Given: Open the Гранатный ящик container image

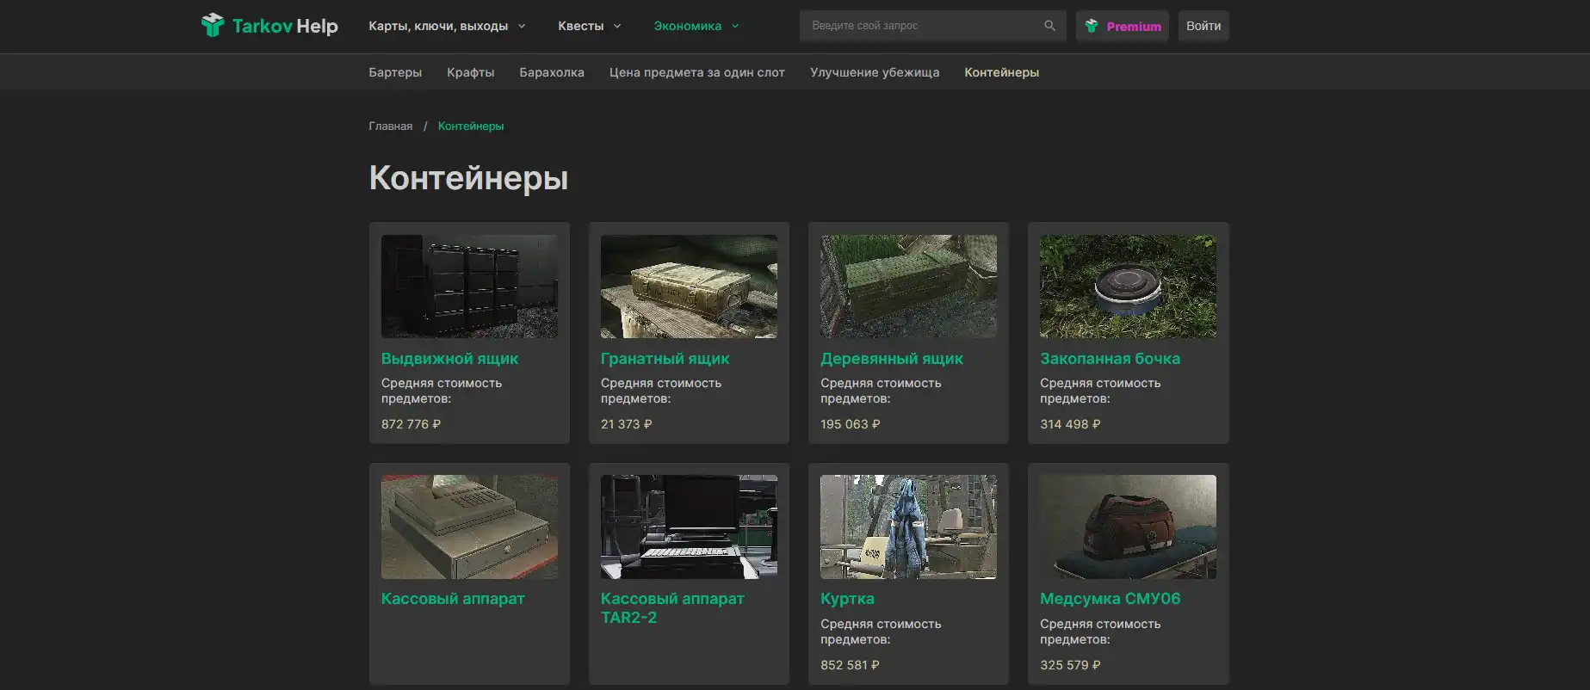Looking at the screenshot, I should point(689,286).
